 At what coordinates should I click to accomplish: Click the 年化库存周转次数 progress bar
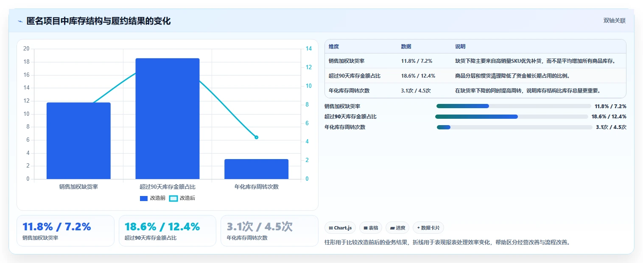pyautogui.click(x=514, y=127)
